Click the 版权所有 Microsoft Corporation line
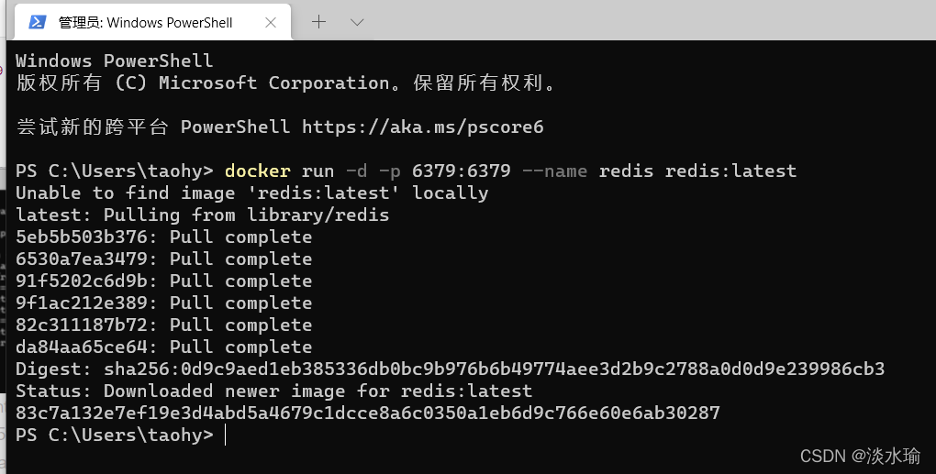936x474 pixels. 286,83
